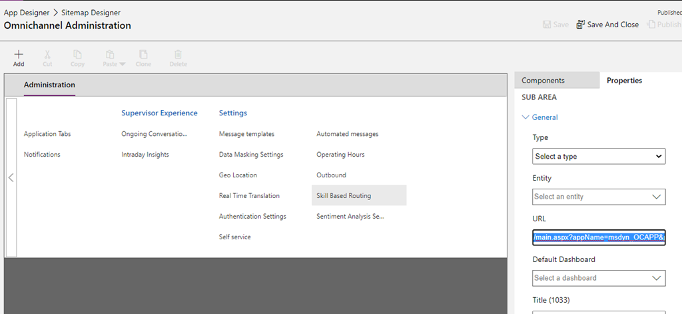Click the Publish button
The image size is (682, 314).
click(664, 25)
